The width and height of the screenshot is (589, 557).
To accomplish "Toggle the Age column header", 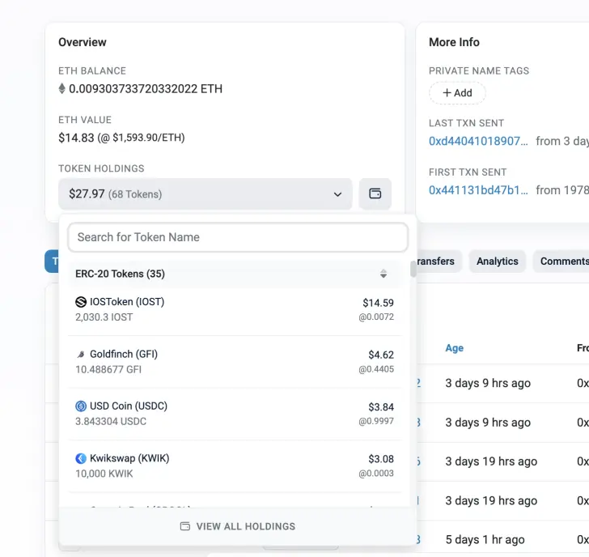I will tap(454, 348).
